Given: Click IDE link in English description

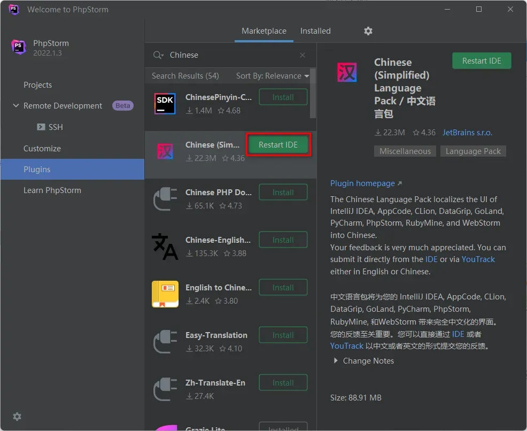Looking at the screenshot, I should click(x=431, y=259).
